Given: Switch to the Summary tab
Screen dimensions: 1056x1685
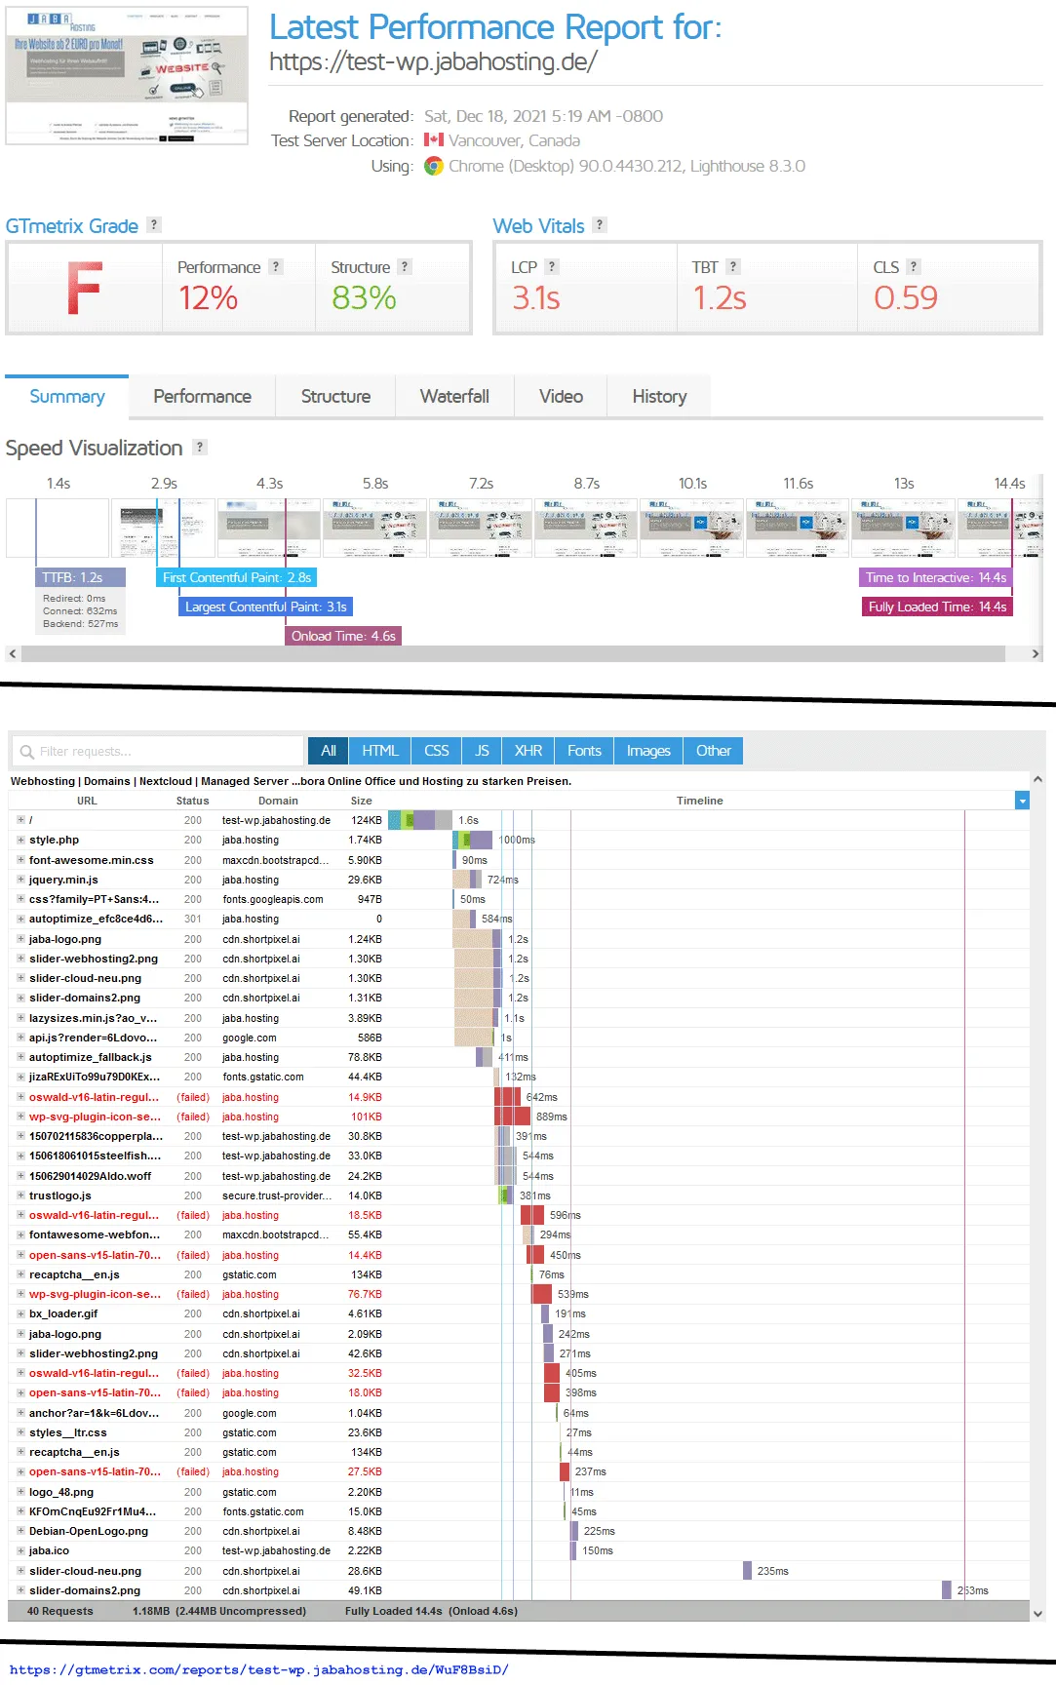Looking at the screenshot, I should coord(67,397).
